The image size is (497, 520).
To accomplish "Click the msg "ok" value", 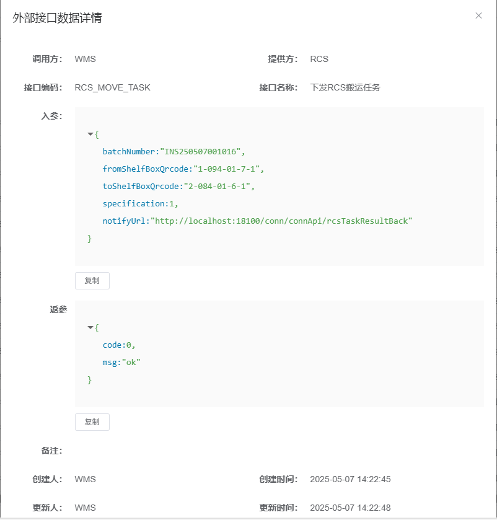I will [x=131, y=362].
